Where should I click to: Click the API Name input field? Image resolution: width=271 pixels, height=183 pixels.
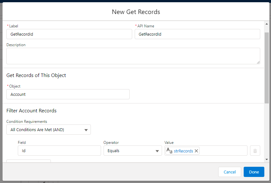197,34
